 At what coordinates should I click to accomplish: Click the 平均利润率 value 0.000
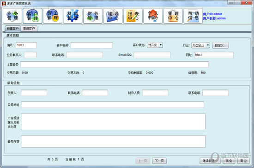point(150,73)
